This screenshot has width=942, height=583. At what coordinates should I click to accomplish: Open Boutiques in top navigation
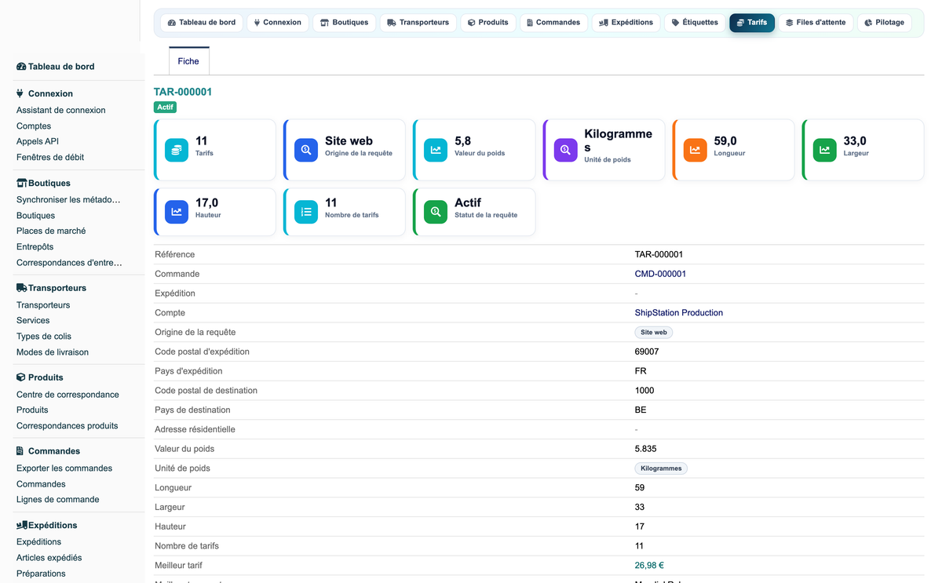tap(344, 23)
